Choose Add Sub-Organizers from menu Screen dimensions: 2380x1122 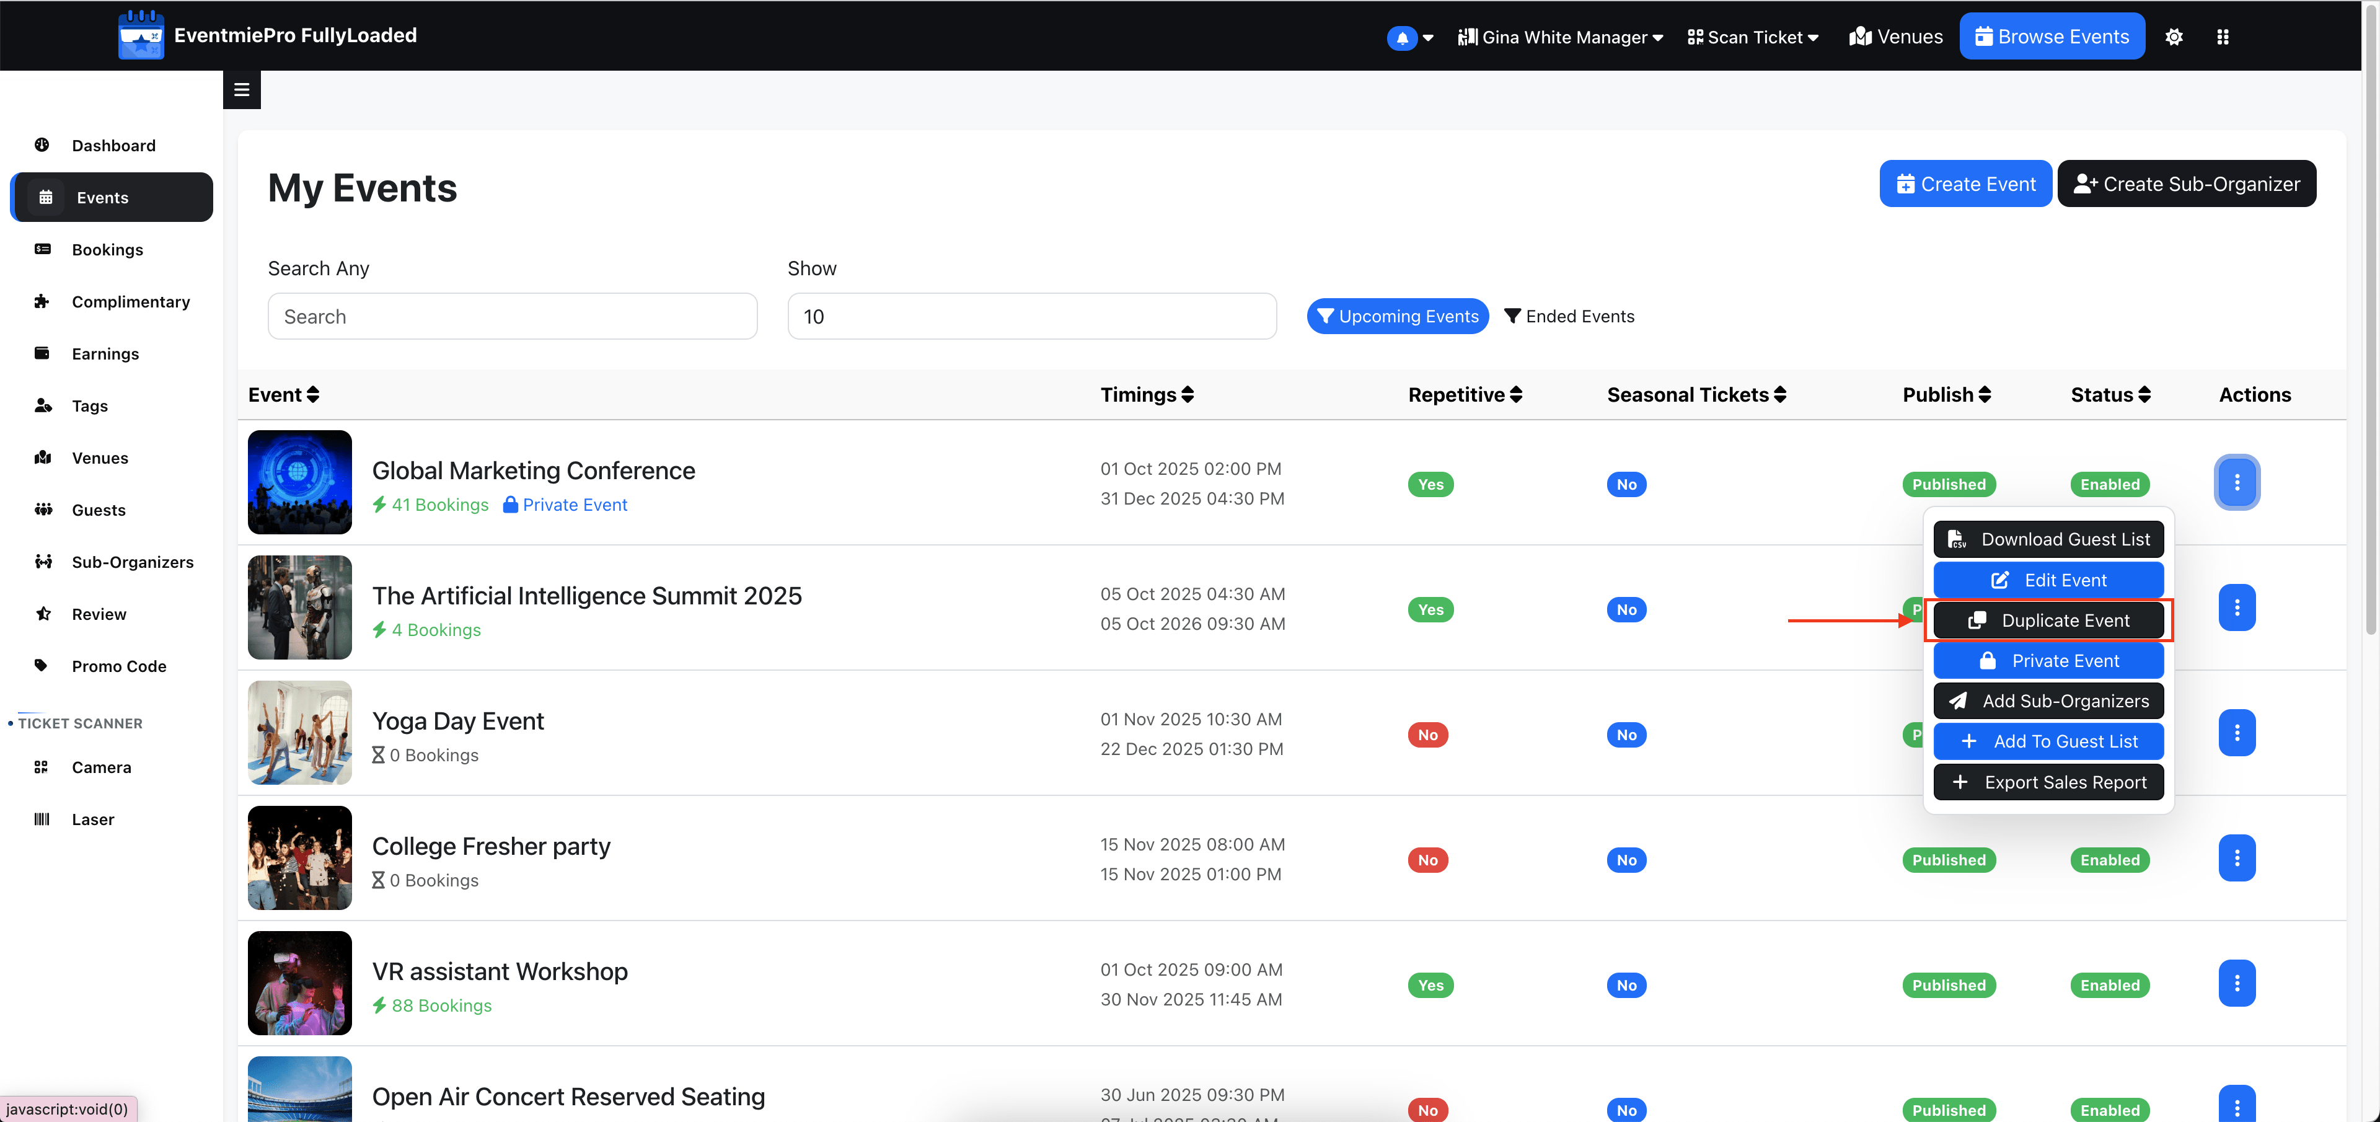pos(2048,702)
